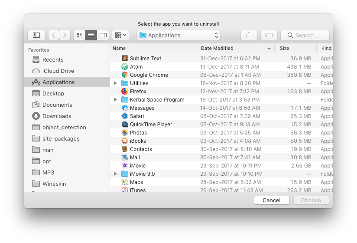Select Applications in the sidebar
This screenshot has width=357, height=243.
(67, 82)
